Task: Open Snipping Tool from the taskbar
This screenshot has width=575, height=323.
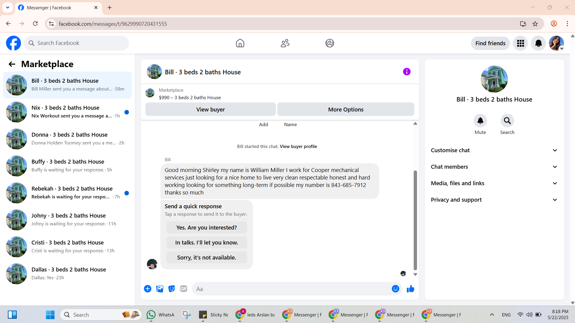Action: coord(186,315)
